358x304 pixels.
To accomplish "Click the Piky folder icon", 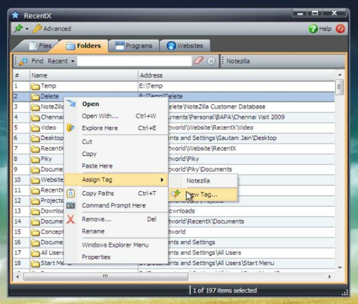I will click(35, 159).
